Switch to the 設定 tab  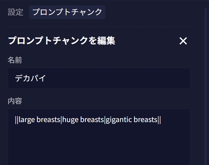pos(16,12)
